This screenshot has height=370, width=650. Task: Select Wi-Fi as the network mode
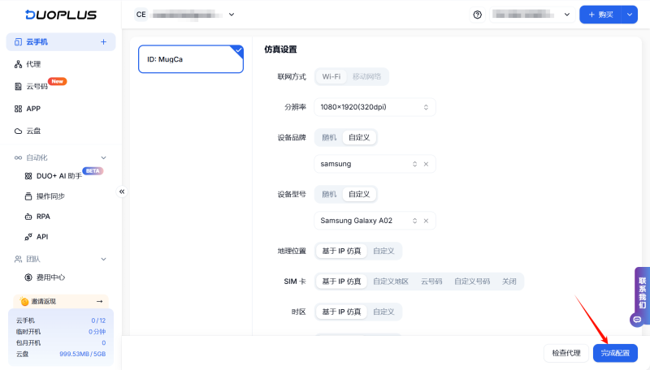click(331, 76)
